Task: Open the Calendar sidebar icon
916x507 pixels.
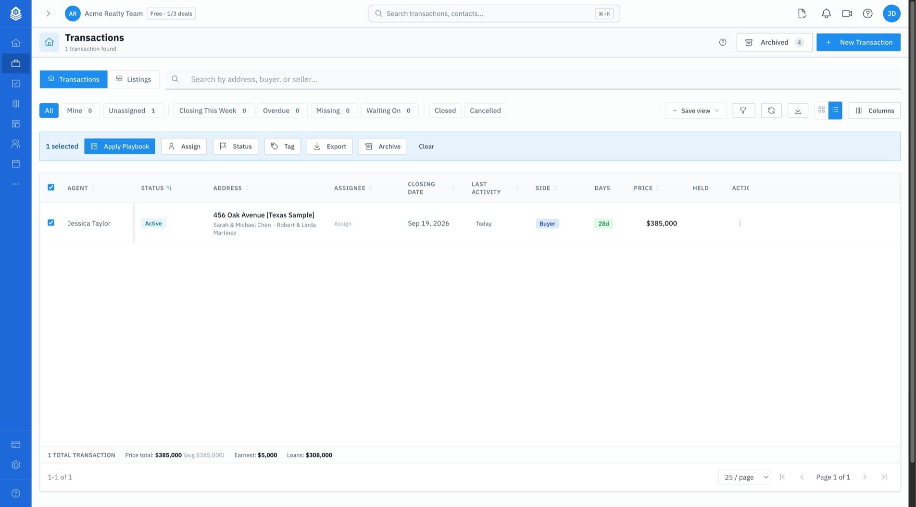Action: pos(16,164)
